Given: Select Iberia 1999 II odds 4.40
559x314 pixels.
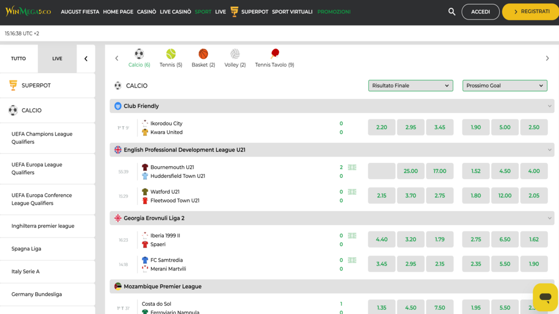Looking at the screenshot, I should pyautogui.click(x=381, y=239).
